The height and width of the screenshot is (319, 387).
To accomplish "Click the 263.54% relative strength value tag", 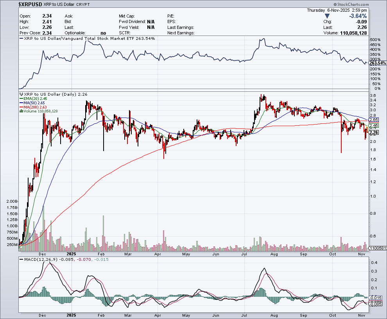I will pos(377,63).
